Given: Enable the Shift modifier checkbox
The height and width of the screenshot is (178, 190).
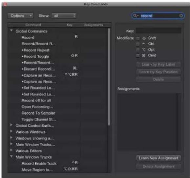Looking at the screenshot, I should (138, 38).
